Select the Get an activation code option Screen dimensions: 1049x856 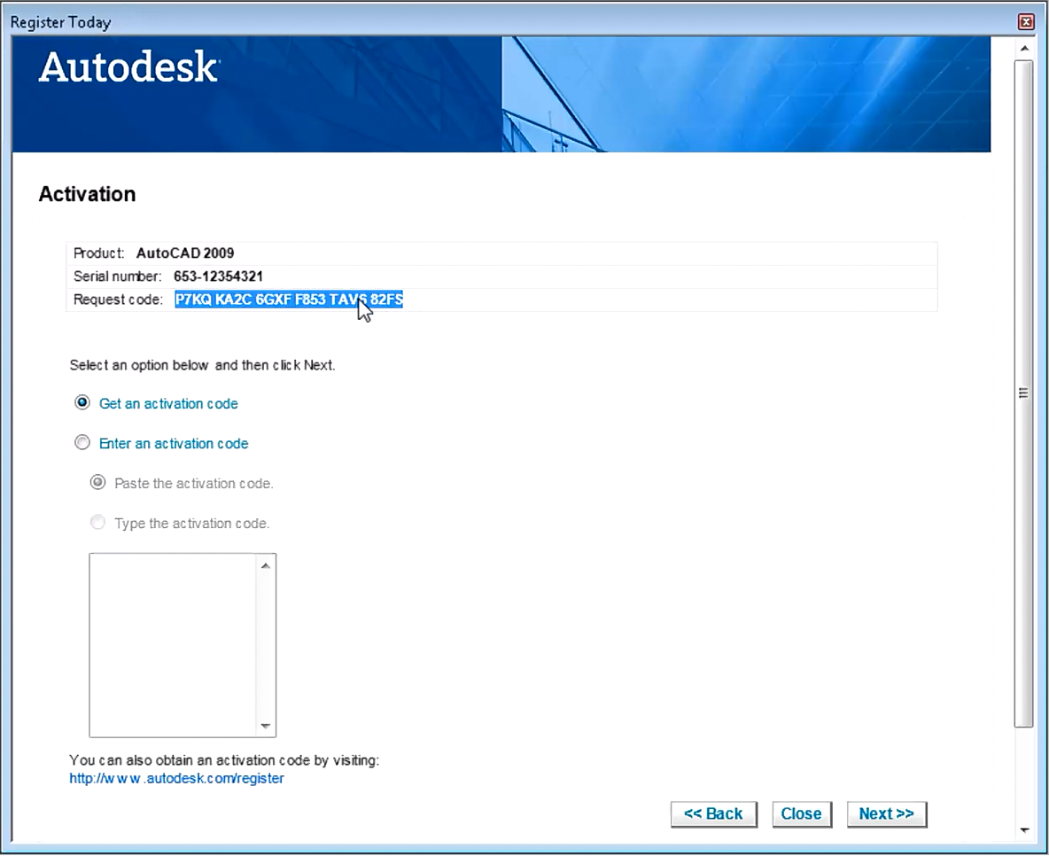coord(82,402)
